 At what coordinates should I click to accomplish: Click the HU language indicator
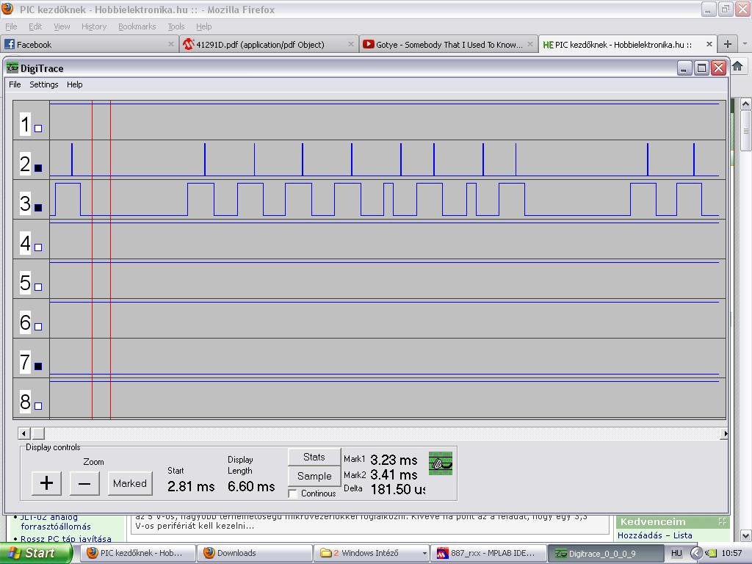(x=676, y=553)
